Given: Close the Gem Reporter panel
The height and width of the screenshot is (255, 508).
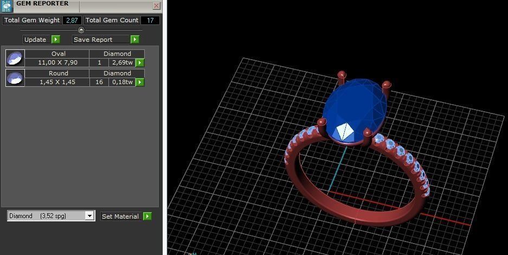Looking at the screenshot, I should 157,5.
